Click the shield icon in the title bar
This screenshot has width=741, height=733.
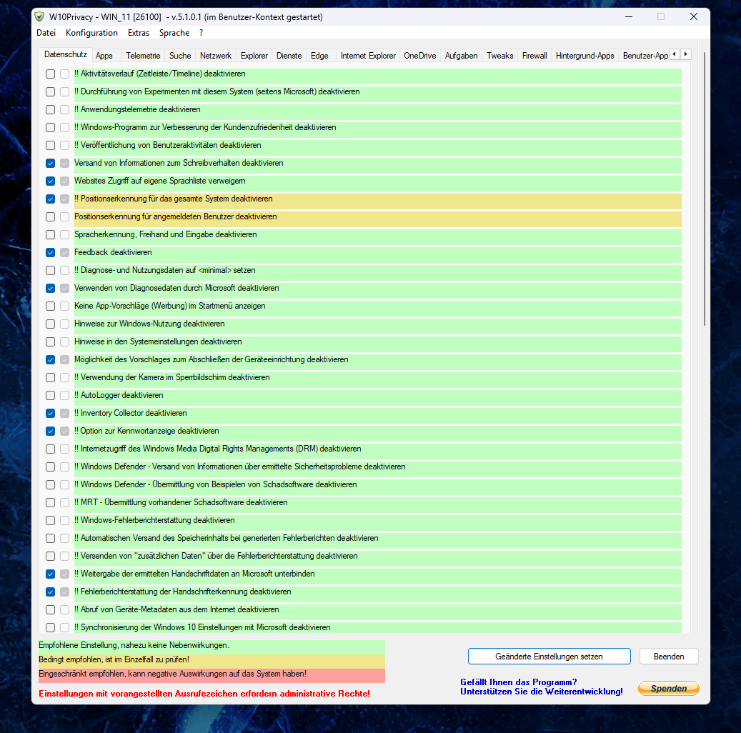click(x=38, y=16)
